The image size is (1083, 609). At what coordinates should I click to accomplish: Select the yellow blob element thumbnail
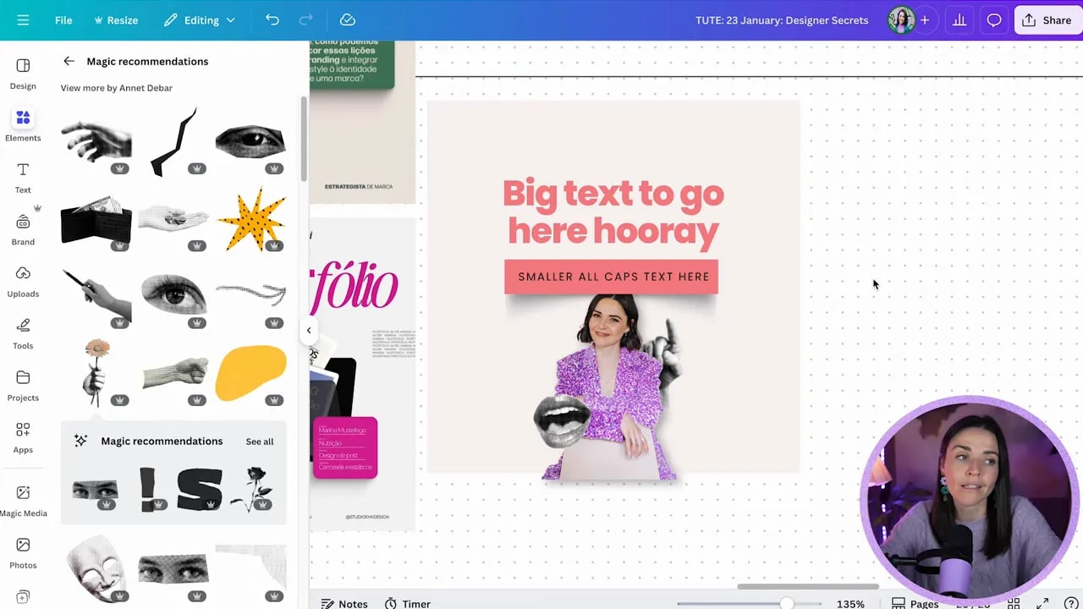[x=250, y=370]
